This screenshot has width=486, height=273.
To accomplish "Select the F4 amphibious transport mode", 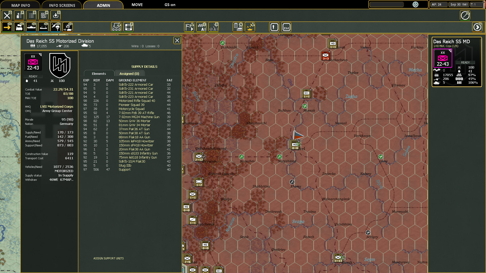I will pos(44,27).
